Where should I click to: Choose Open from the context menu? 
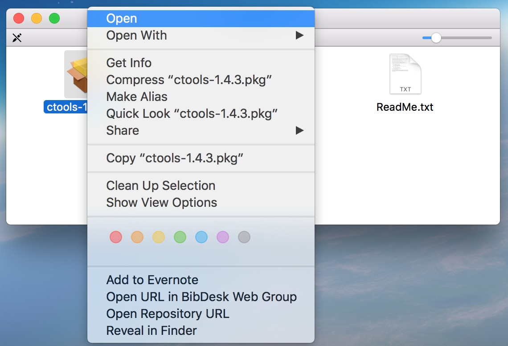coord(122,18)
